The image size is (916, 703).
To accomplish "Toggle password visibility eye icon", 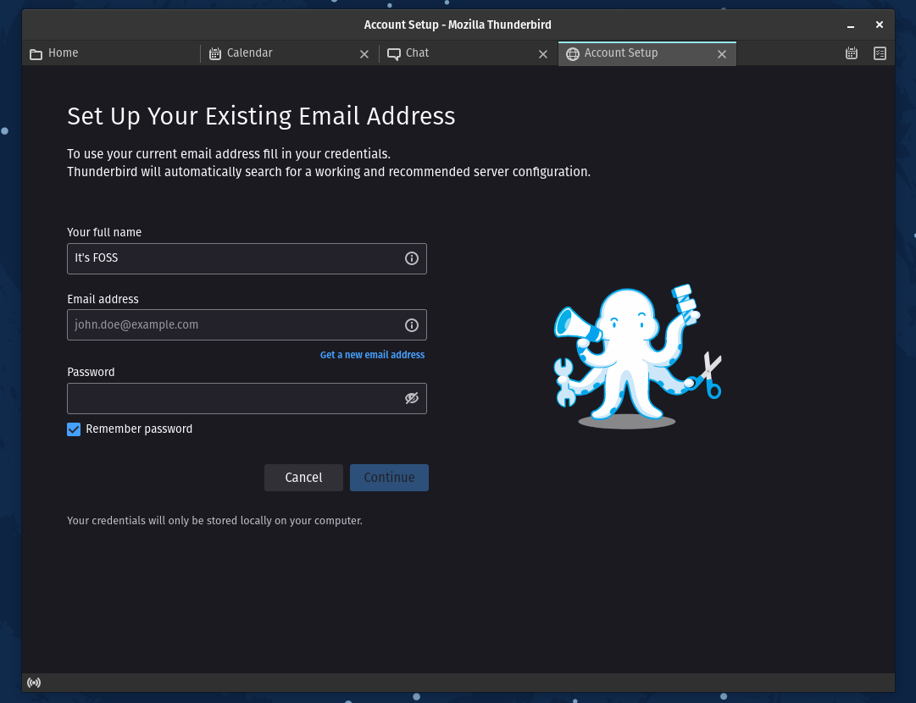I will pos(412,398).
